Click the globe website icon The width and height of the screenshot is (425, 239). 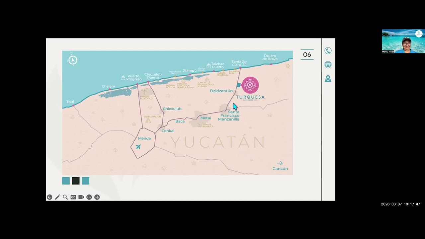pos(328,65)
